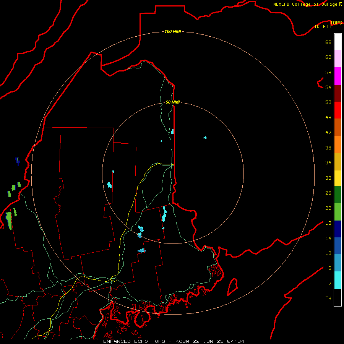Click the yellow legend swatch beside 30
Screen dimensions: 344x344
point(338,178)
